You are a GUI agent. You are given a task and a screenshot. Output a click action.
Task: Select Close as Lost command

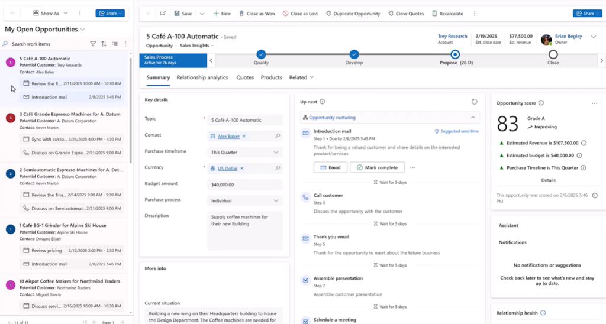point(300,14)
